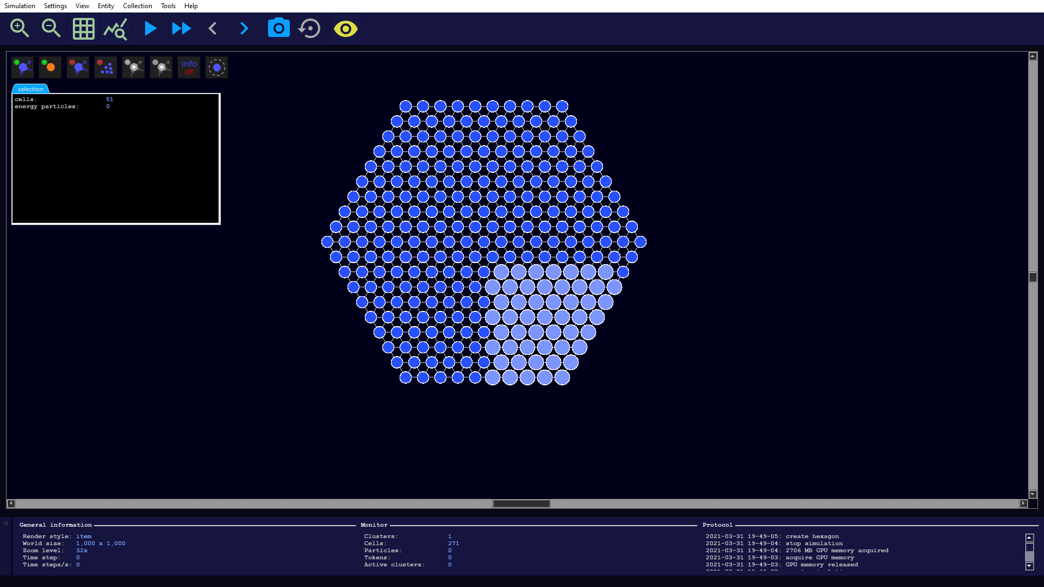Toggle the grid display toolbar icon

[x=83, y=28]
